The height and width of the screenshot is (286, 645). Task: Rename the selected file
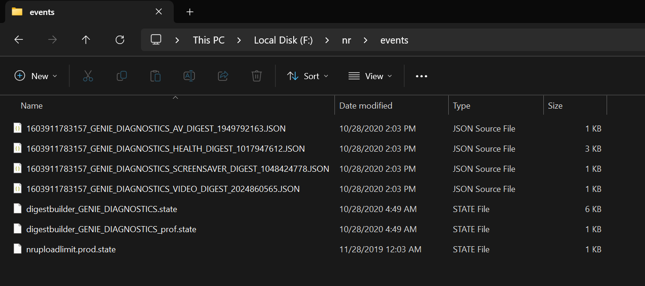pos(189,76)
